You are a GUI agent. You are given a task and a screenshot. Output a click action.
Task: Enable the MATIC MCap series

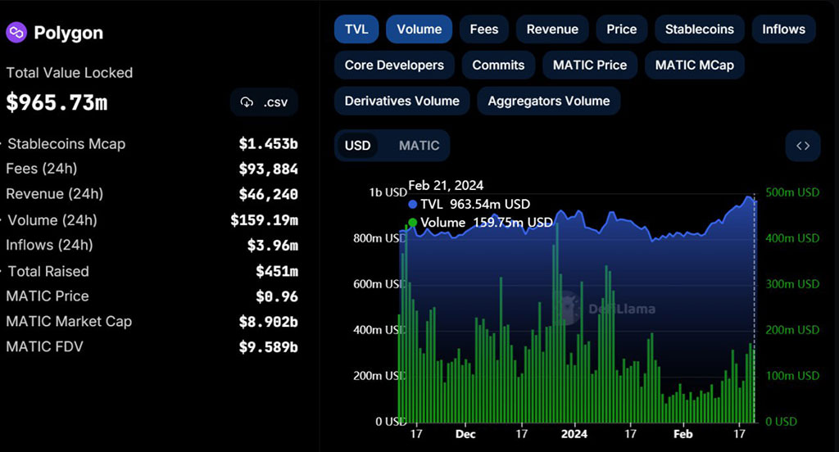(x=695, y=65)
